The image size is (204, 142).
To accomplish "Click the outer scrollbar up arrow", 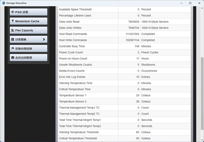I will [202, 8].
